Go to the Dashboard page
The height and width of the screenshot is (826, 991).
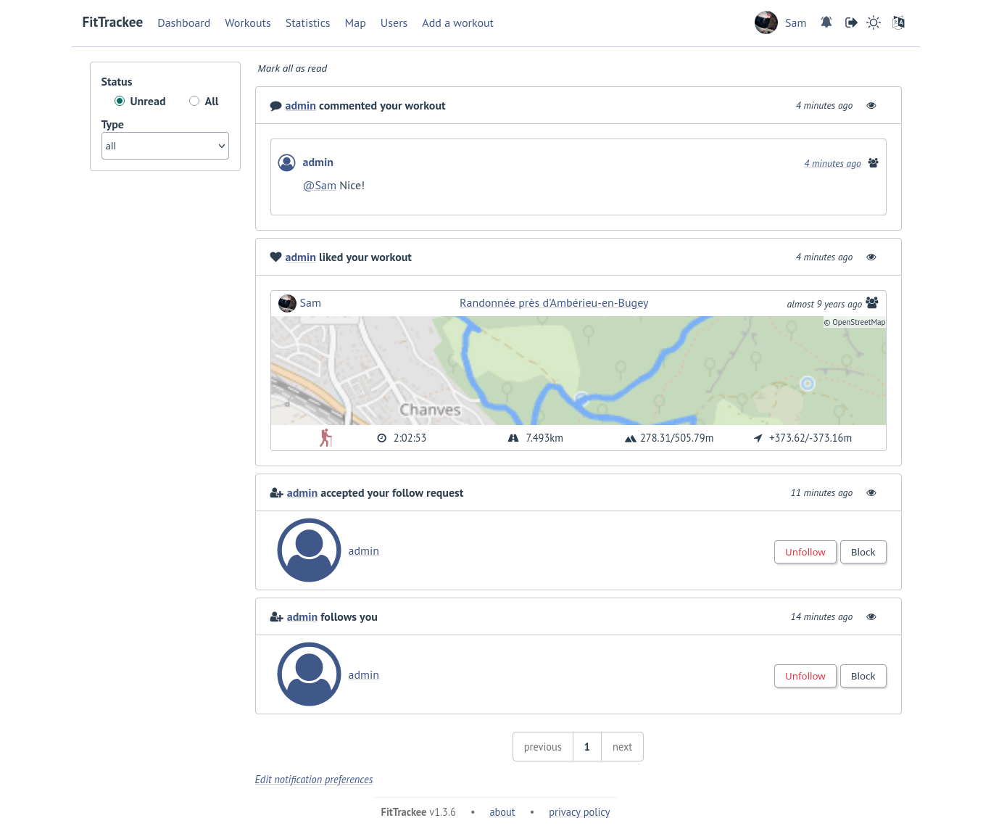coord(184,23)
